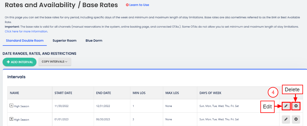Edit the High Season interval starting 01/01/2023
This screenshot has height=126, width=307.
286,119
